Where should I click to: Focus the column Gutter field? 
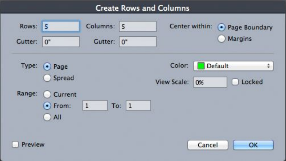click(x=137, y=42)
